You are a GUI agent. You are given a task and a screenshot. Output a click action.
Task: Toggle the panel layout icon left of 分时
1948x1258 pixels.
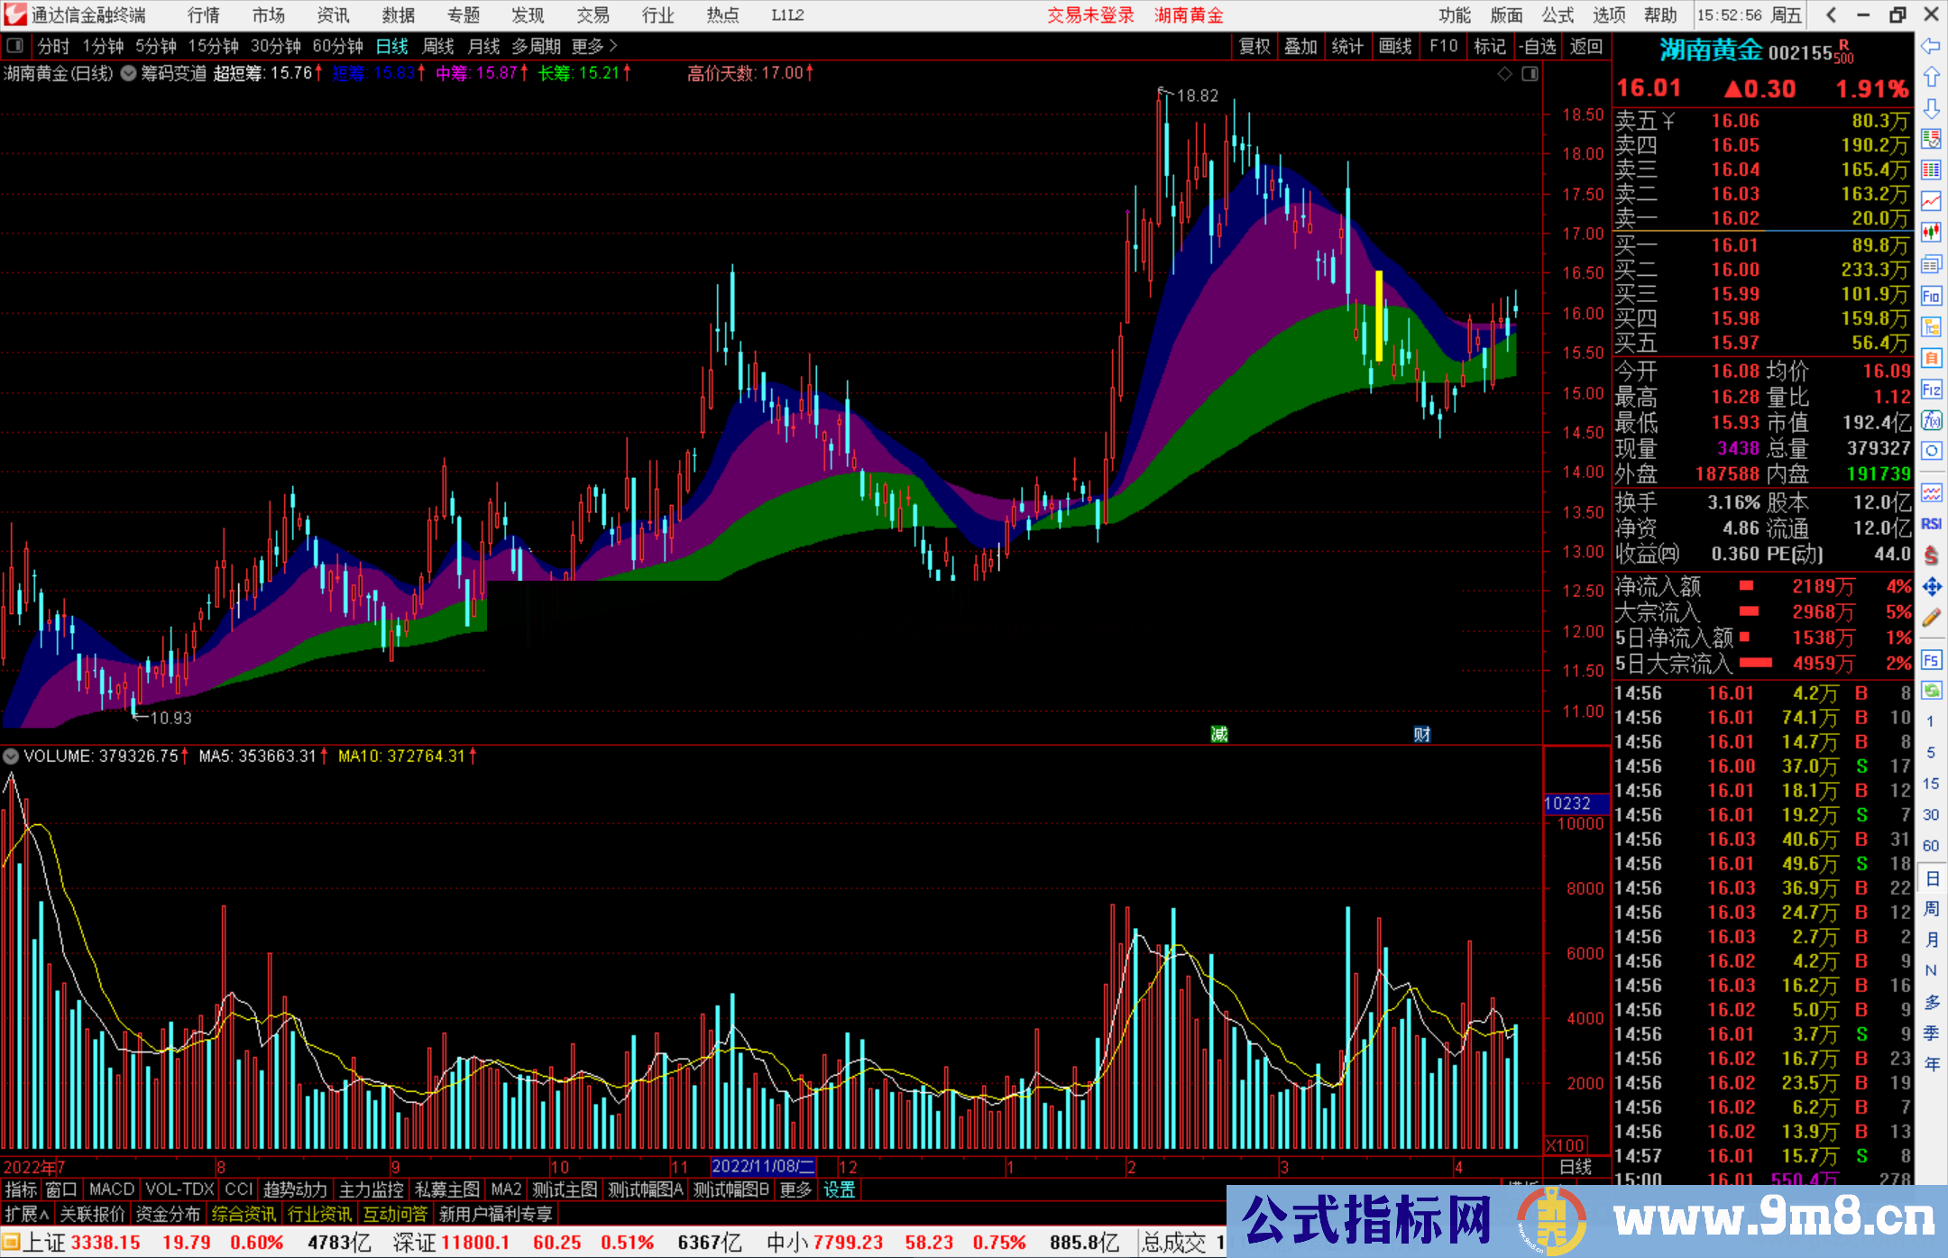(x=14, y=45)
